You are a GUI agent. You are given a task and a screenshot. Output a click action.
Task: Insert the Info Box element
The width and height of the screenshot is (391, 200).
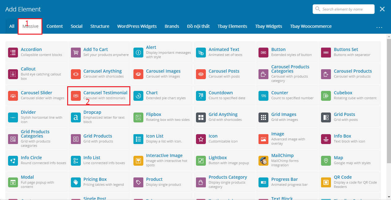(349, 139)
